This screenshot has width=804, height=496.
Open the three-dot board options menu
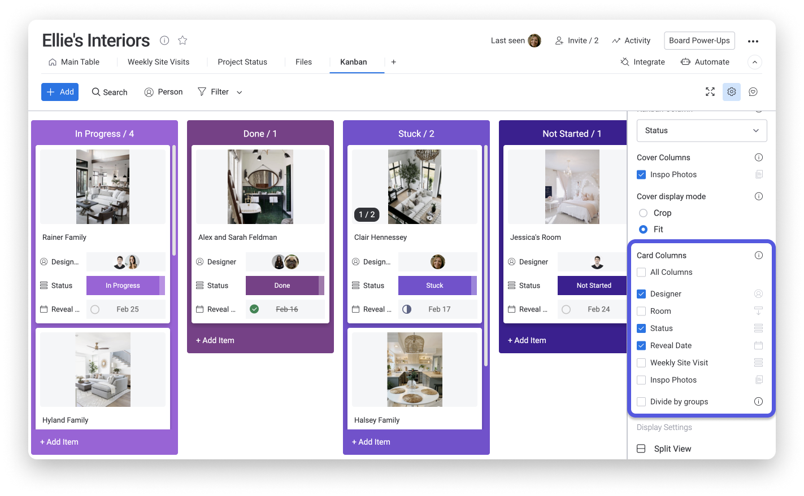tap(753, 41)
